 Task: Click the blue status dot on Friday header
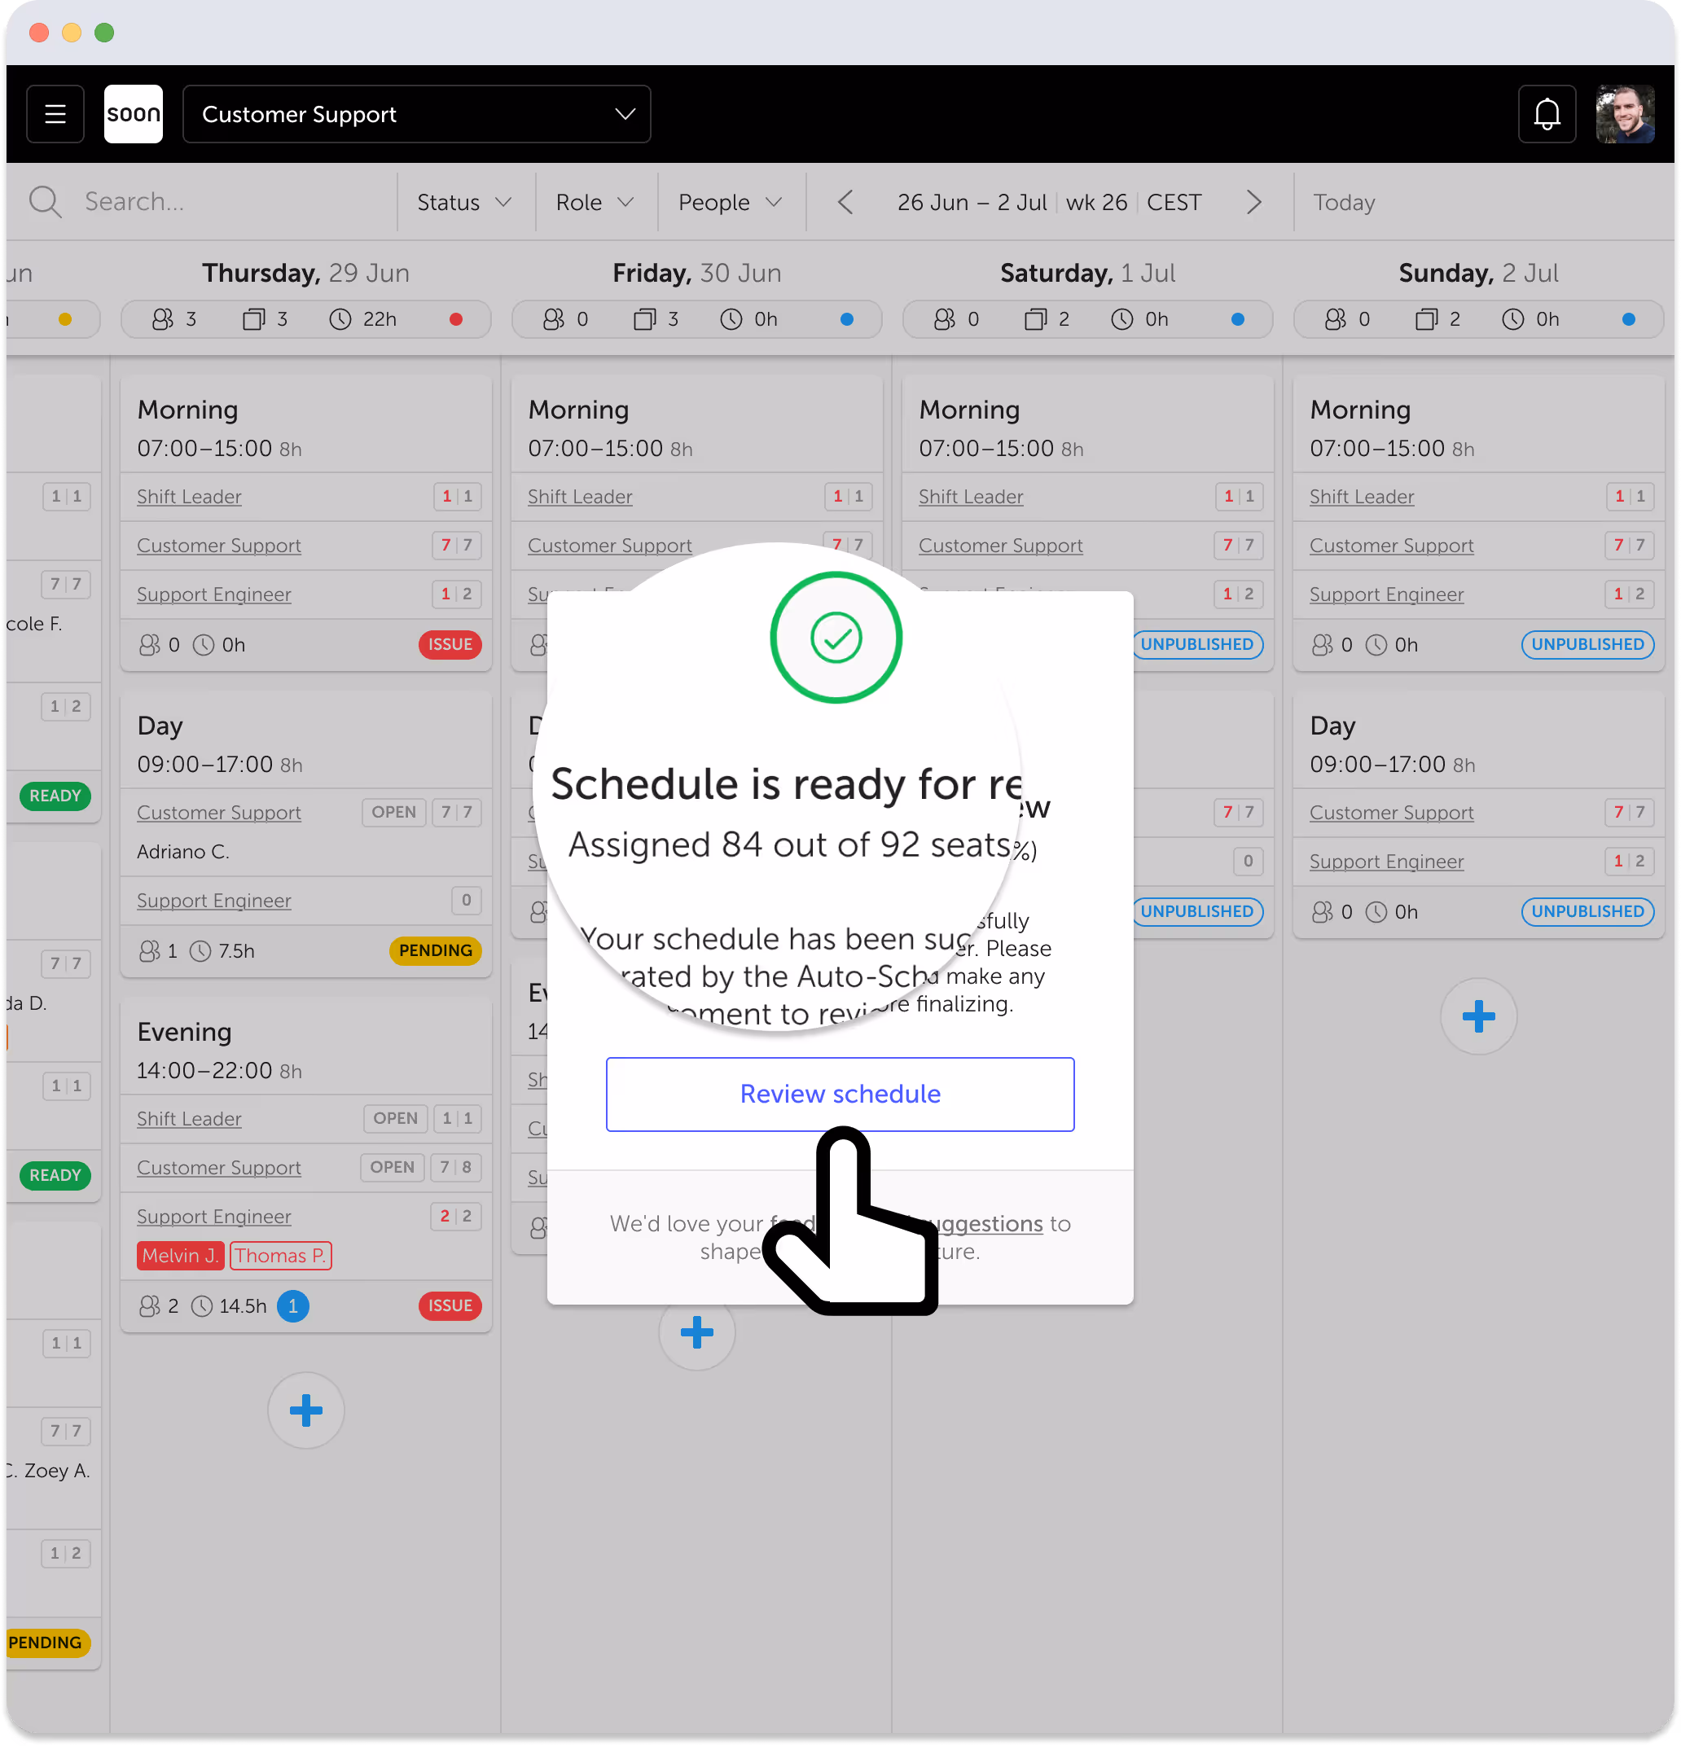tap(847, 319)
